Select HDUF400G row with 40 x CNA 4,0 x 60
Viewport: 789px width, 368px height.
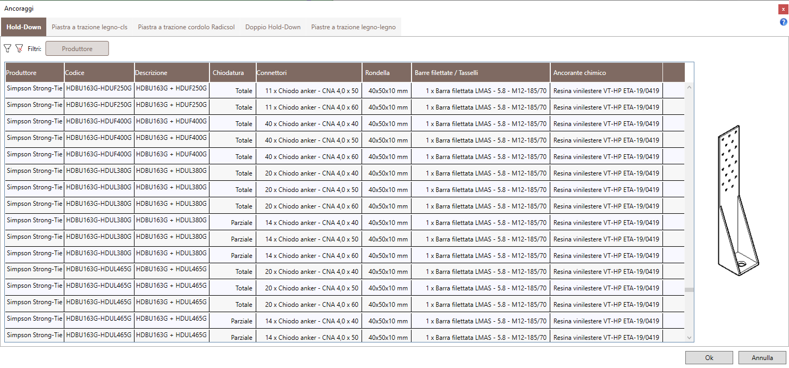pos(345,156)
